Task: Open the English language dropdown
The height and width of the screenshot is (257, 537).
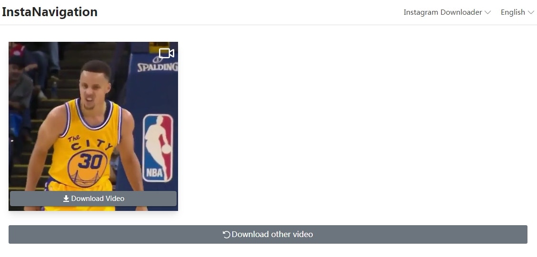Action: [517, 12]
